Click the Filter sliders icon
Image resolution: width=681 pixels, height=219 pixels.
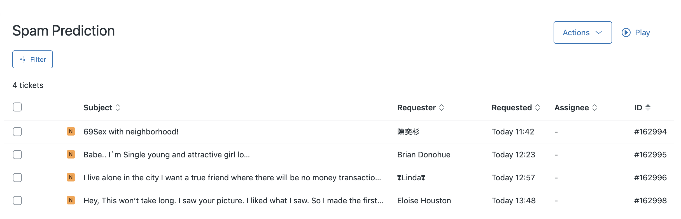22,59
